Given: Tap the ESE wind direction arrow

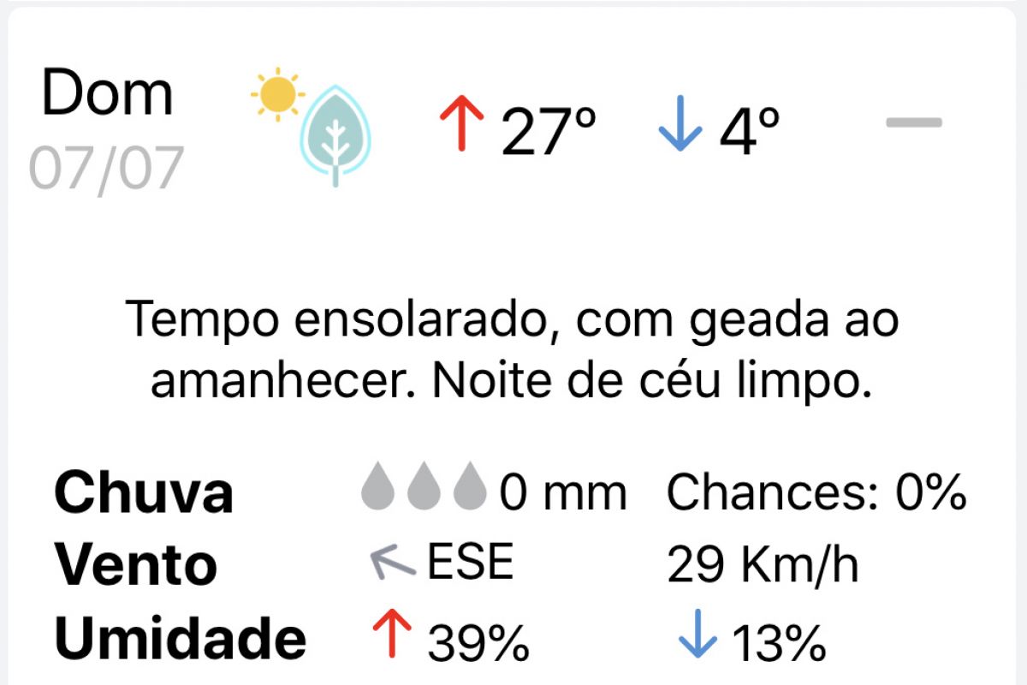Looking at the screenshot, I should click(392, 563).
